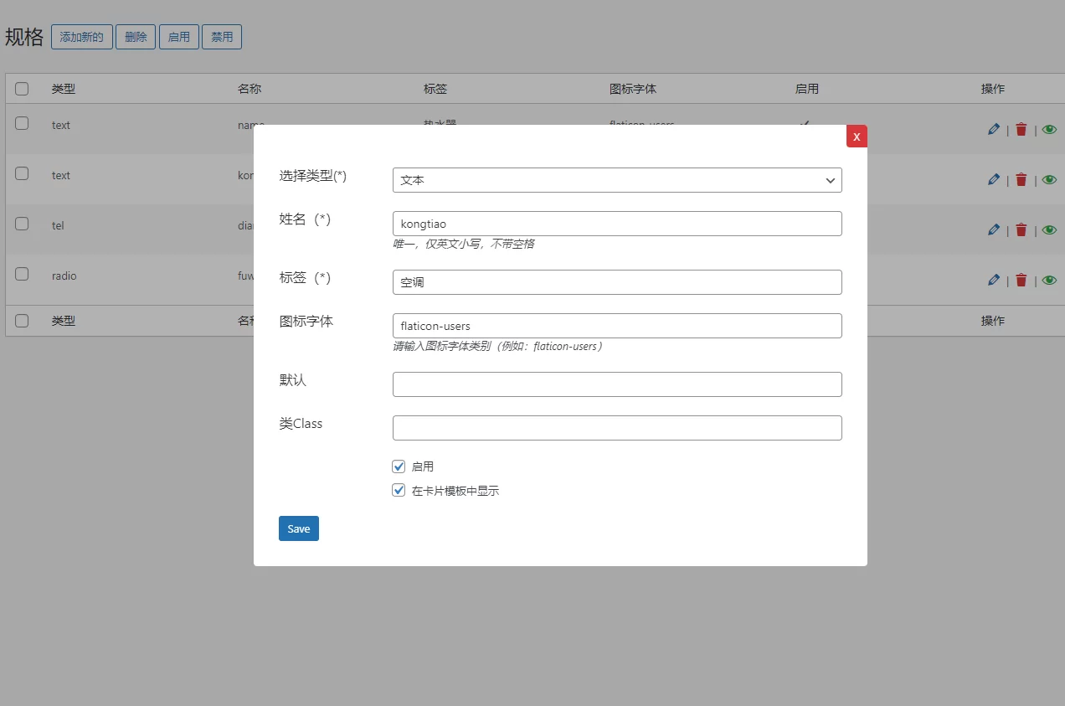Tick select-all checkbox in table footer
This screenshot has height=706, width=1065.
click(22, 321)
